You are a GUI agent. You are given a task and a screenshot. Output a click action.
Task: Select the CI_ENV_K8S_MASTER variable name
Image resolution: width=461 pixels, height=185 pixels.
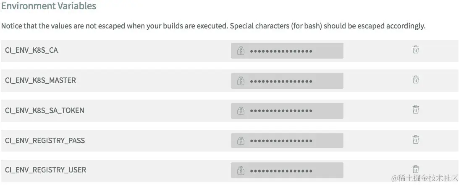[40, 80]
